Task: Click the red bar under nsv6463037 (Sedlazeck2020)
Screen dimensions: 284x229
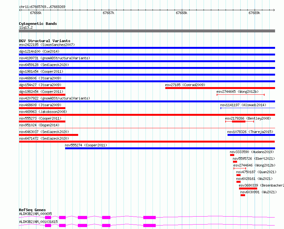Action: click(x=49, y=135)
